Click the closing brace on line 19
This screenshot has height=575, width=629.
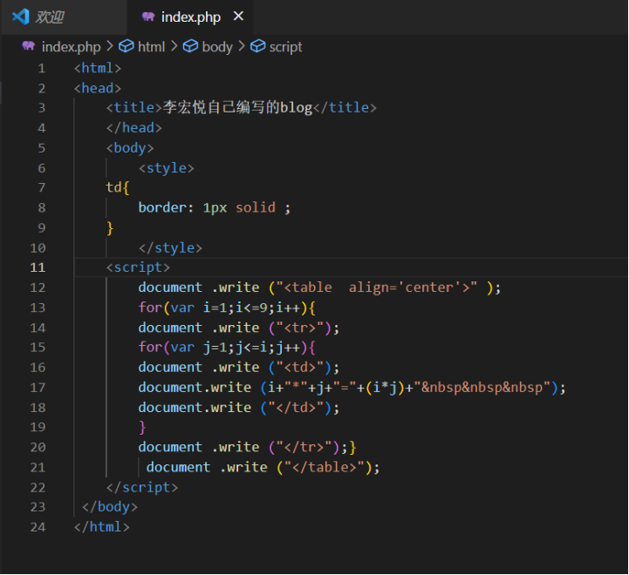click(x=142, y=427)
